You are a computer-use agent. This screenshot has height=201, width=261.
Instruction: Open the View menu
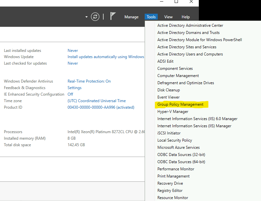click(168, 17)
